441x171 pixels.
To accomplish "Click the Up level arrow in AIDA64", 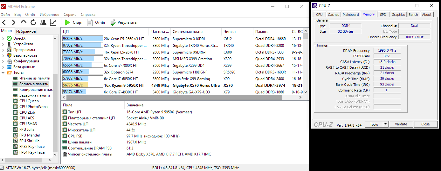I will click(x=24, y=22).
